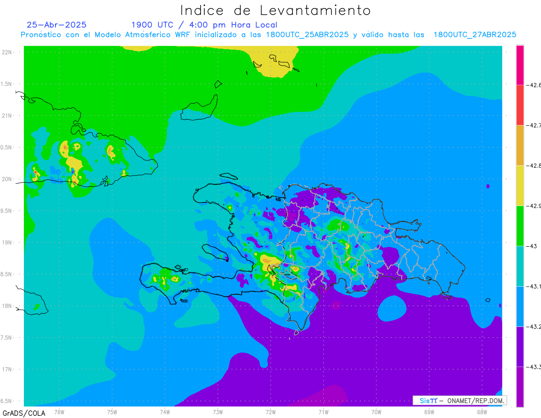541x418 pixels.
Task: Click the '69W' longitude label
Action: 429,412
